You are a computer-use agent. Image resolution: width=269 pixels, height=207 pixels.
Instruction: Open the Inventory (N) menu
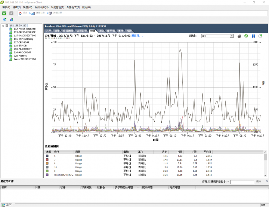point(41,7)
